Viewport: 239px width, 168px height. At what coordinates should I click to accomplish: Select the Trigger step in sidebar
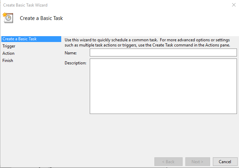click(9, 46)
